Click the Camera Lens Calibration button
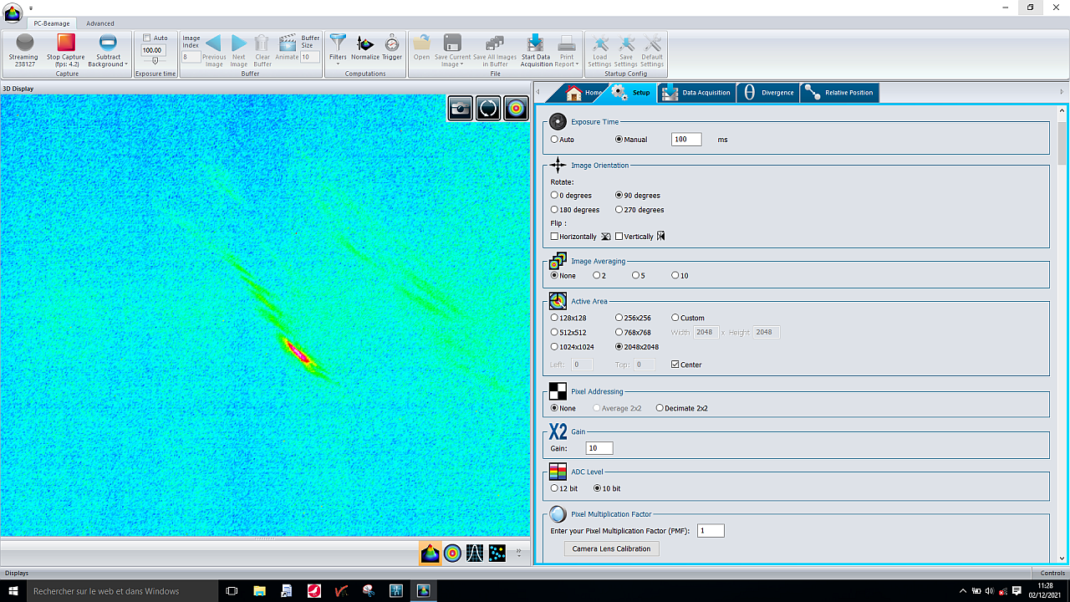The width and height of the screenshot is (1070, 602). coord(611,548)
